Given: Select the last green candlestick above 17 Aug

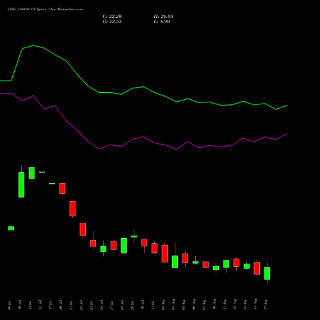Looking at the screenshot, I should (267, 273).
